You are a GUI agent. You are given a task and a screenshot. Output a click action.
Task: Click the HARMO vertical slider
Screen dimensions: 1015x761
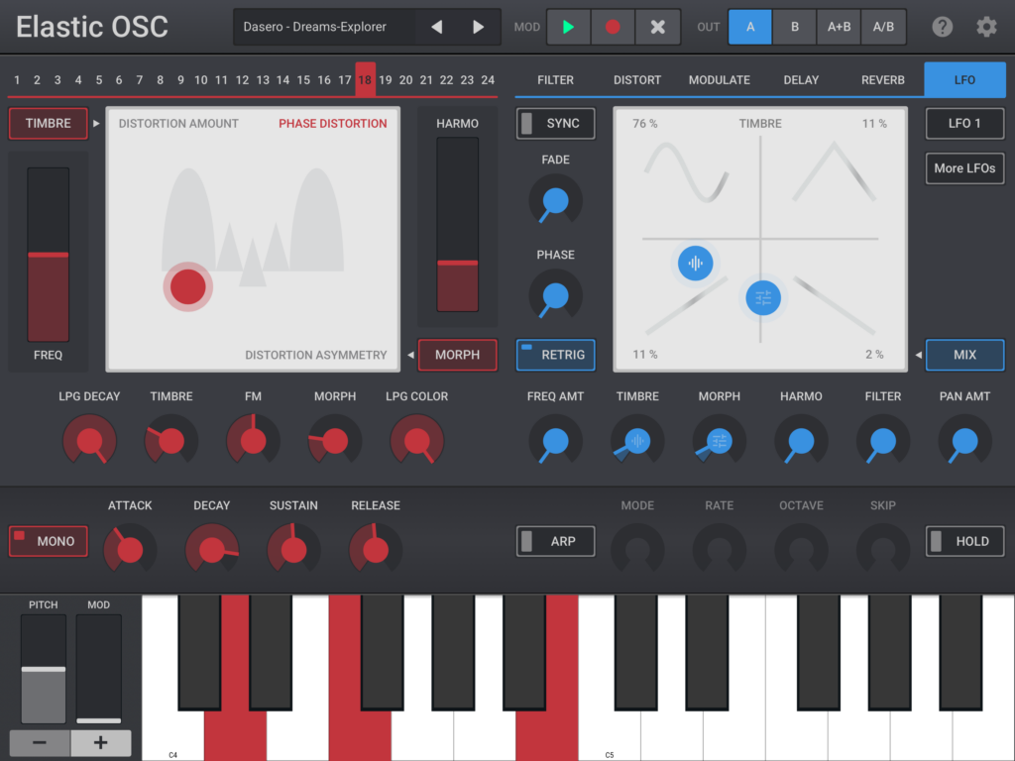(x=458, y=225)
